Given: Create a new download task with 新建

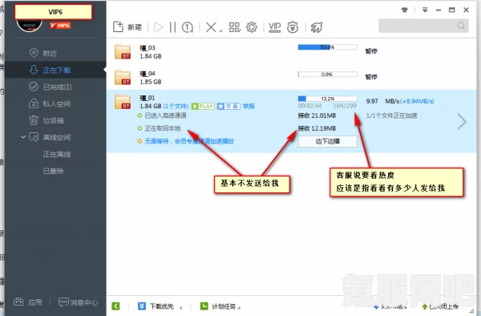Looking at the screenshot, I should pyautogui.click(x=127, y=27).
